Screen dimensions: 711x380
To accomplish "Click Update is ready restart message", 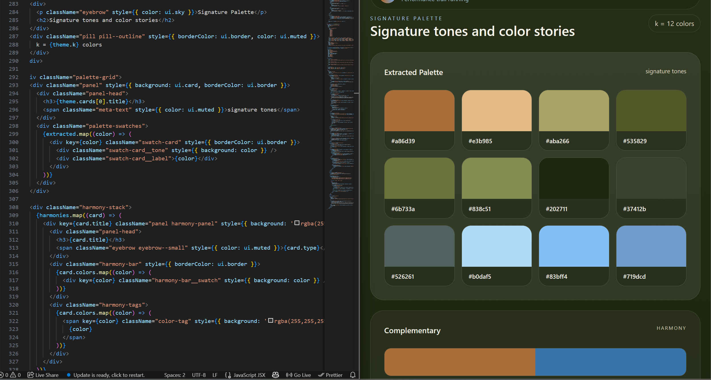I will pyautogui.click(x=109, y=375).
